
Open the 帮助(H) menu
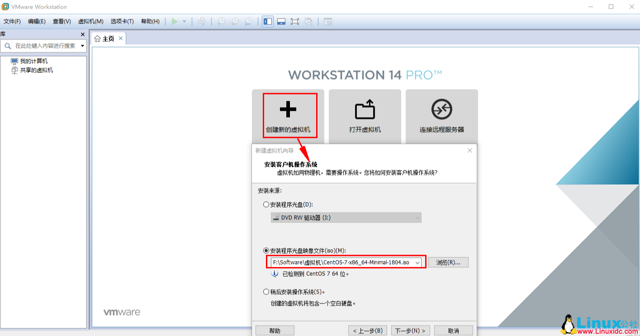(150, 21)
